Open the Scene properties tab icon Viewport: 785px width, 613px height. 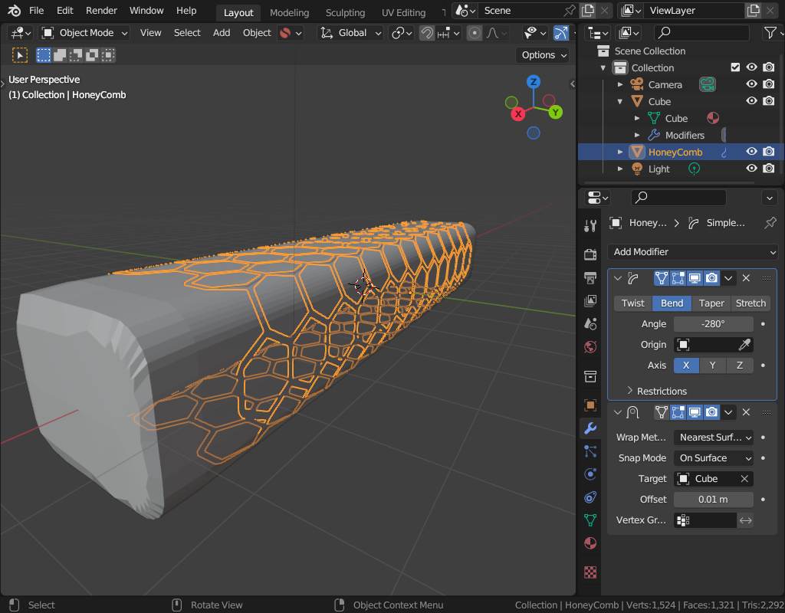click(590, 324)
